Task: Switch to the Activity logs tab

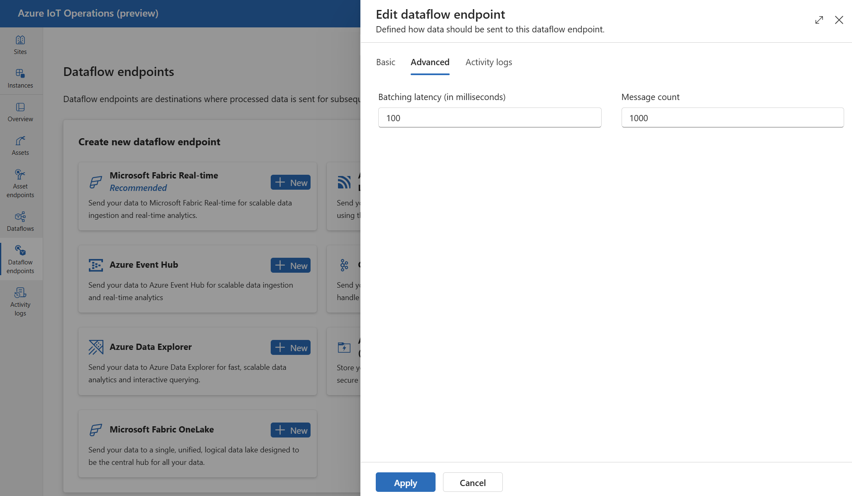Action: pos(489,61)
